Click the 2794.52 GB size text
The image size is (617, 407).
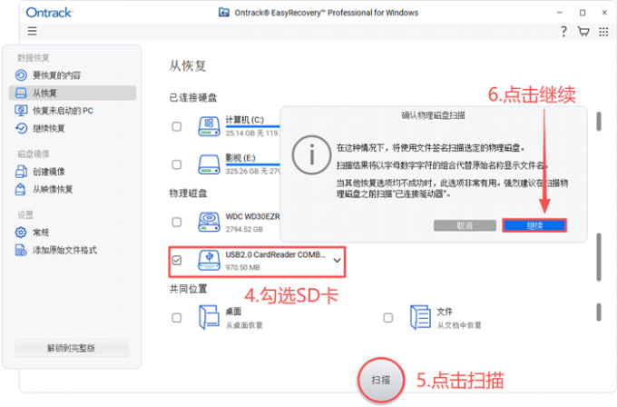point(244,229)
